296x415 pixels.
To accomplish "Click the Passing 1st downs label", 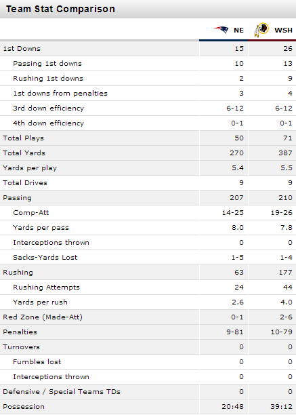I will (x=47, y=64).
